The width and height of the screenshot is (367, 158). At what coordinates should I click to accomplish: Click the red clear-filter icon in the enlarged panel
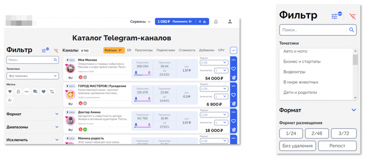(353, 16)
